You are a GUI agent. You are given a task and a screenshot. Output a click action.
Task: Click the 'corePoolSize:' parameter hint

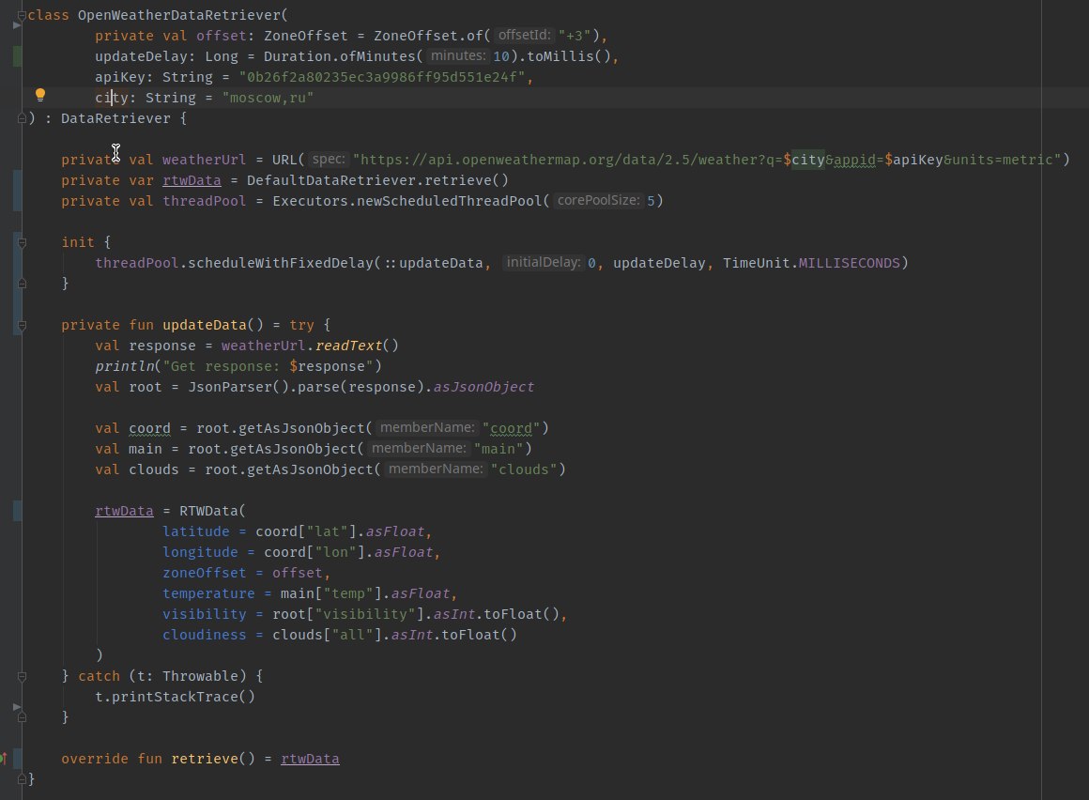click(598, 200)
